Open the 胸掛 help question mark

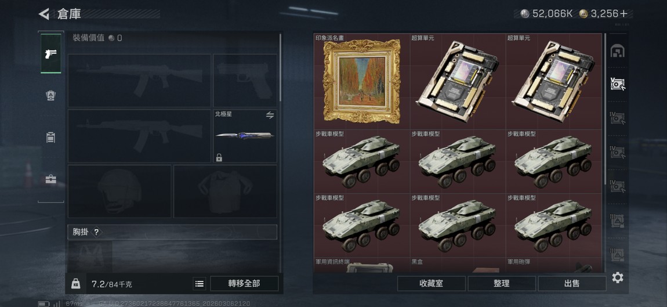(96, 232)
